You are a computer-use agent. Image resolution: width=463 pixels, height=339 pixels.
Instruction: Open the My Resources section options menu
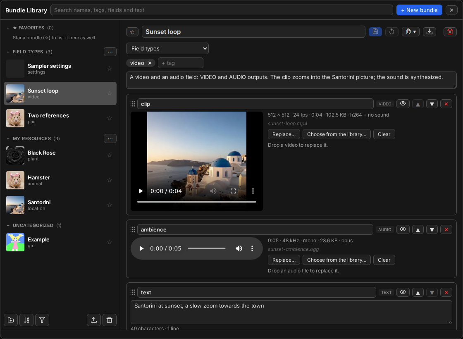110,138
